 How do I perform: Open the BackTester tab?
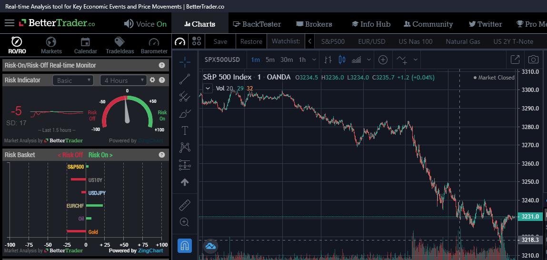coord(257,24)
